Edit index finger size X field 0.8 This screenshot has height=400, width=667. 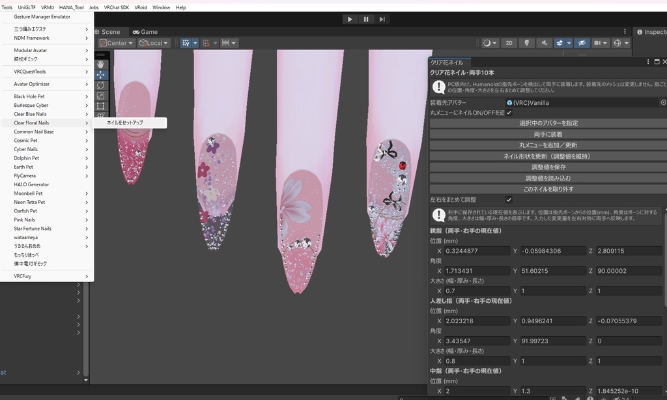[x=477, y=361]
